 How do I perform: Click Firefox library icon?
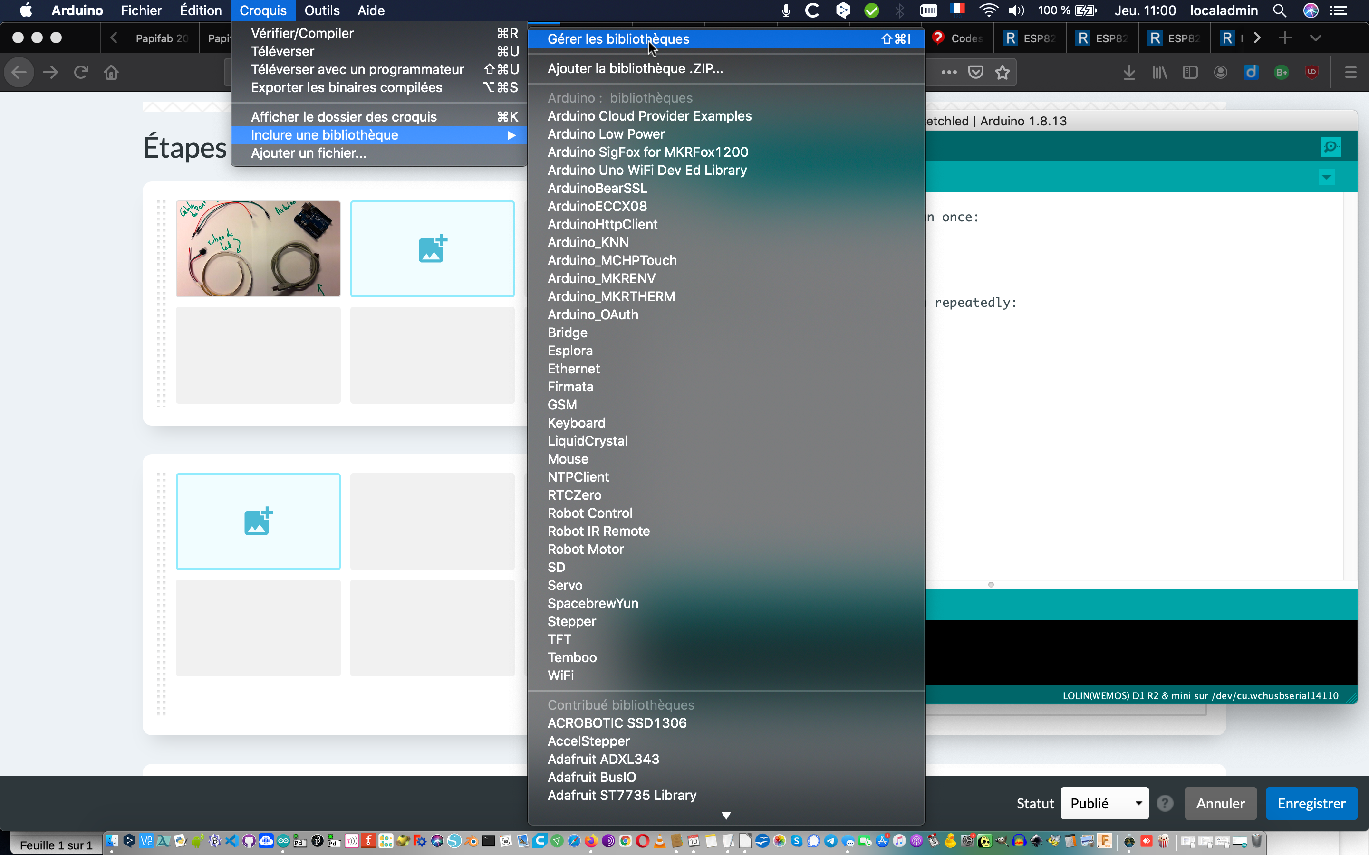[1160, 72]
